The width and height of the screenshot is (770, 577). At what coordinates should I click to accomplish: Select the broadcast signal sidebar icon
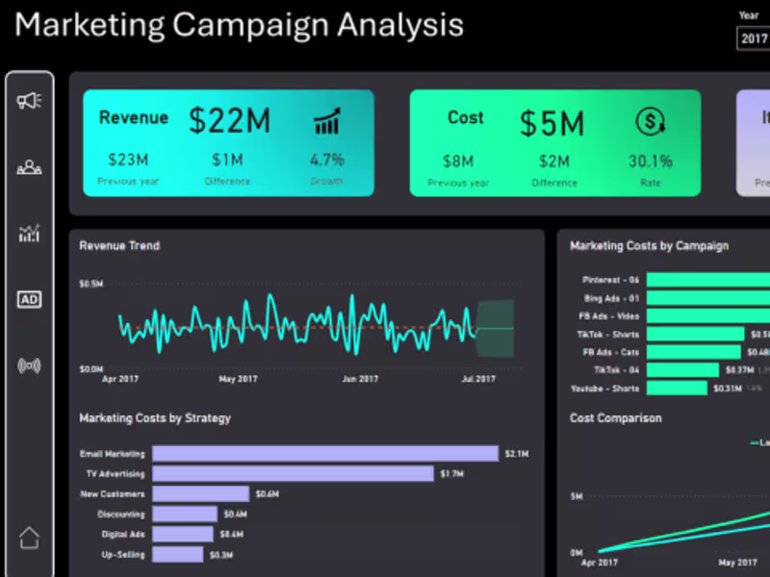point(29,365)
